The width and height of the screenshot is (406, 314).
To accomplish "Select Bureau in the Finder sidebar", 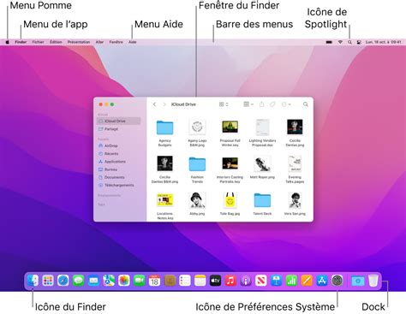I will pyautogui.click(x=118, y=169).
